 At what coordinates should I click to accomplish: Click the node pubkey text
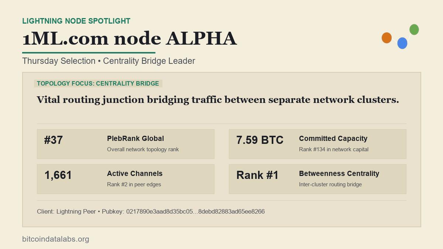183,211
